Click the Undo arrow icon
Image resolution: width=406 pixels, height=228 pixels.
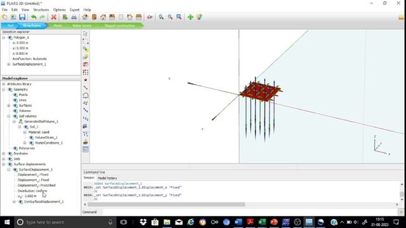point(34,17)
